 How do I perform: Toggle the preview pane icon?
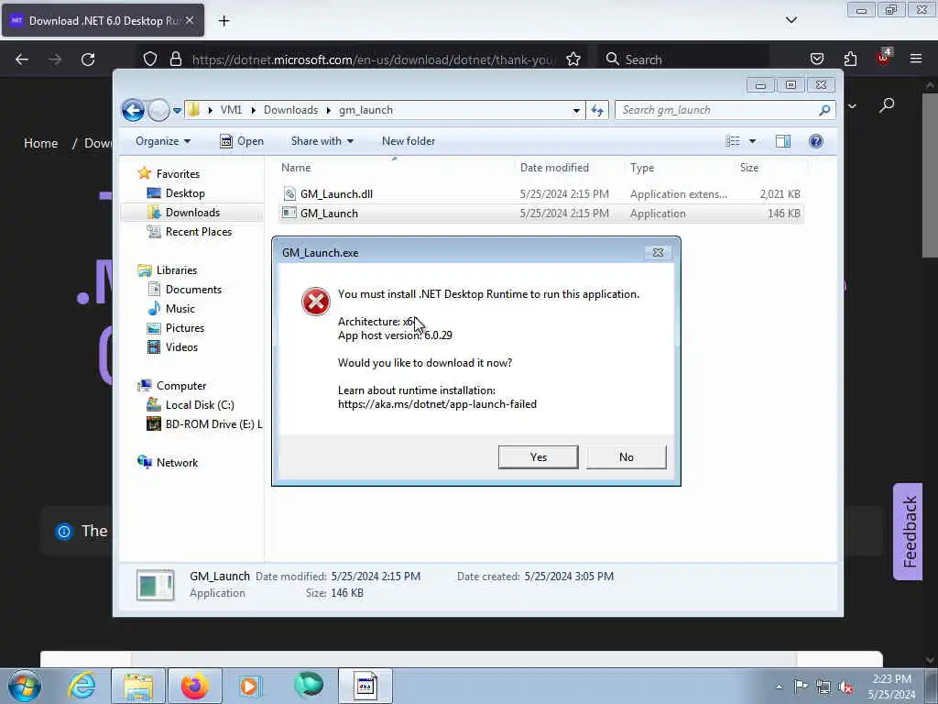[x=782, y=141]
